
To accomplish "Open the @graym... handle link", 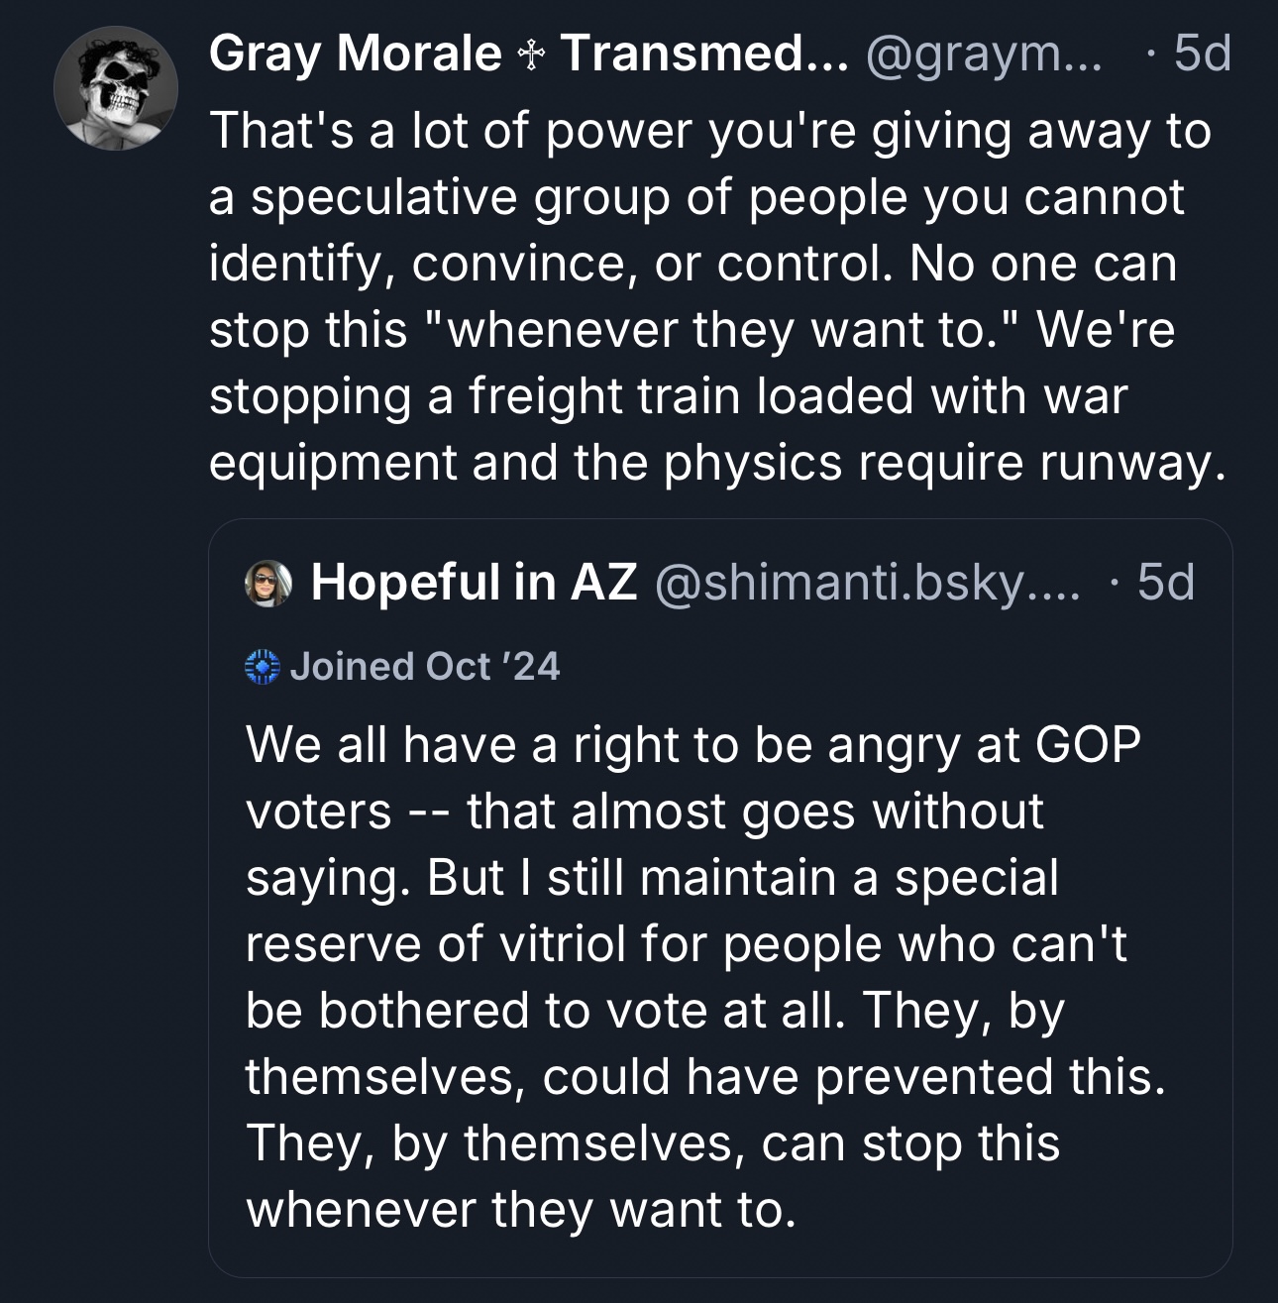I will pos(983,54).
